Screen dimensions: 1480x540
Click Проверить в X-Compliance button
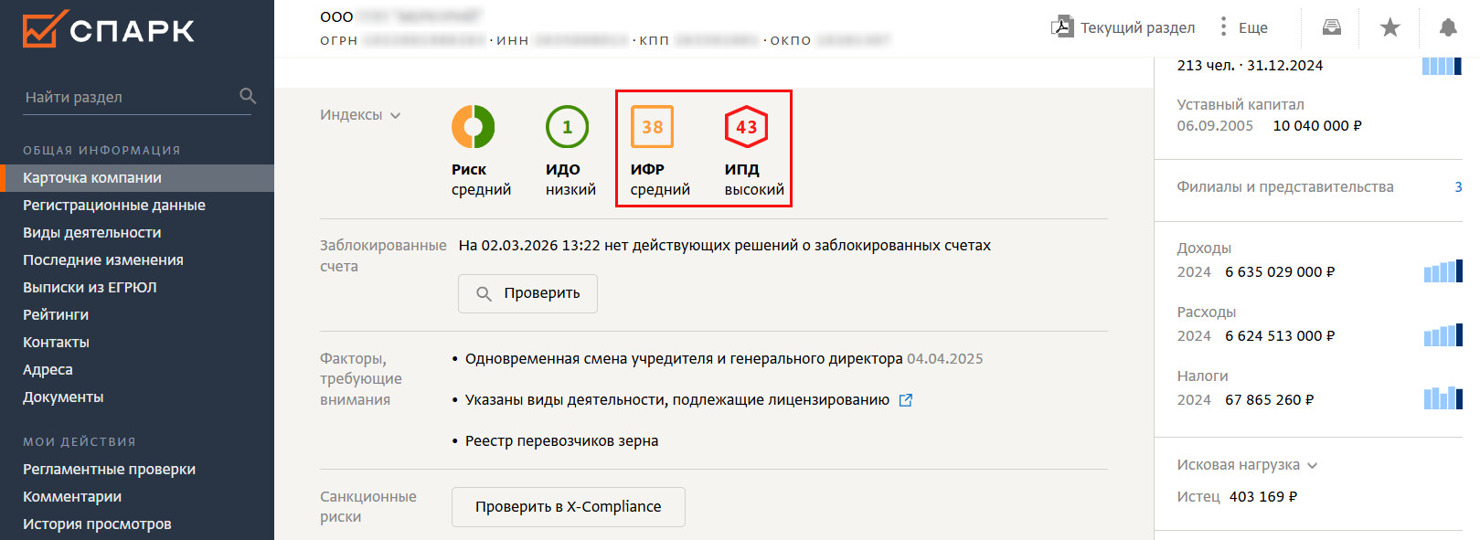(568, 507)
